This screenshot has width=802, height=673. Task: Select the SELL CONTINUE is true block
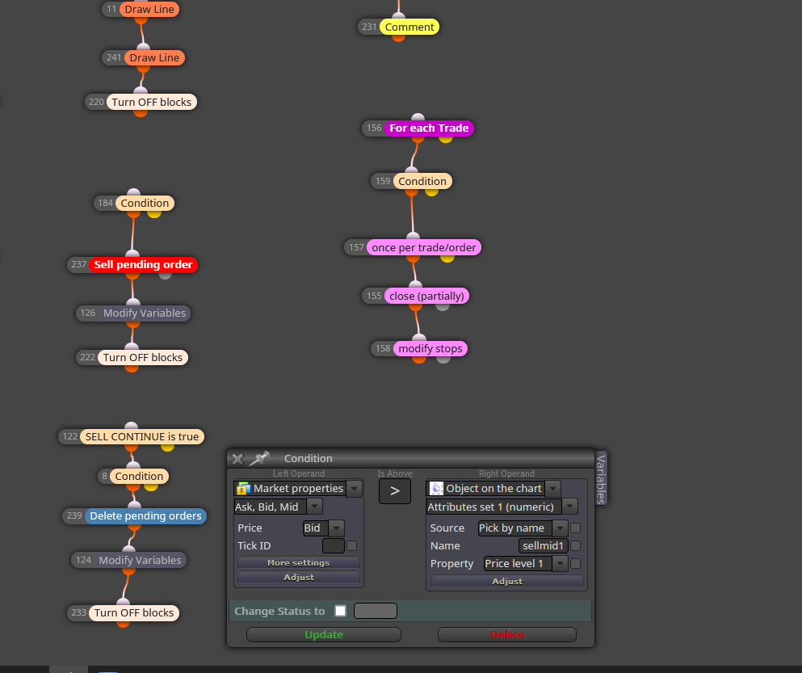[x=142, y=436]
